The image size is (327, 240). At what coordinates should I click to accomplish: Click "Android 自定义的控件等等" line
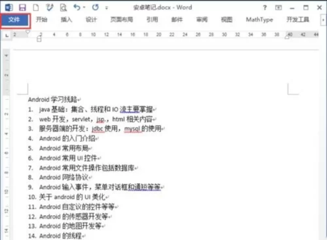tap(77, 207)
